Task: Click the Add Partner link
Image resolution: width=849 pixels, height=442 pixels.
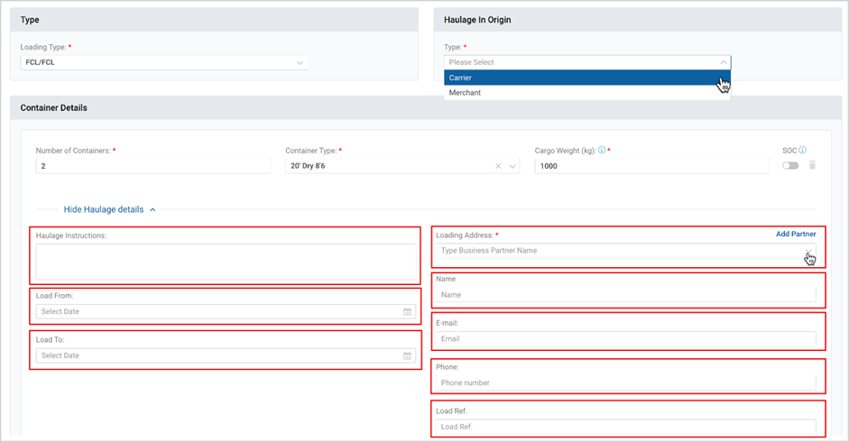Action: 796,234
